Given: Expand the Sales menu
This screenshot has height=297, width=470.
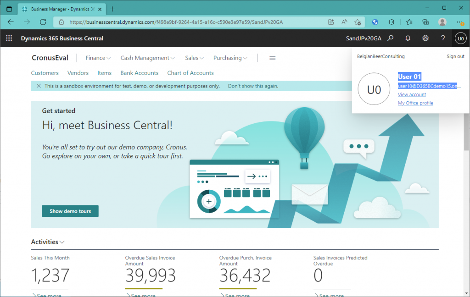Looking at the screenshot, I should point(194,58).
